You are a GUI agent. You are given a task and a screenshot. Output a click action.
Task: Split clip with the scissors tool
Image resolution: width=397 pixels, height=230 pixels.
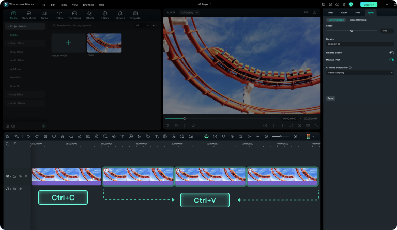(x=63, y=136)
